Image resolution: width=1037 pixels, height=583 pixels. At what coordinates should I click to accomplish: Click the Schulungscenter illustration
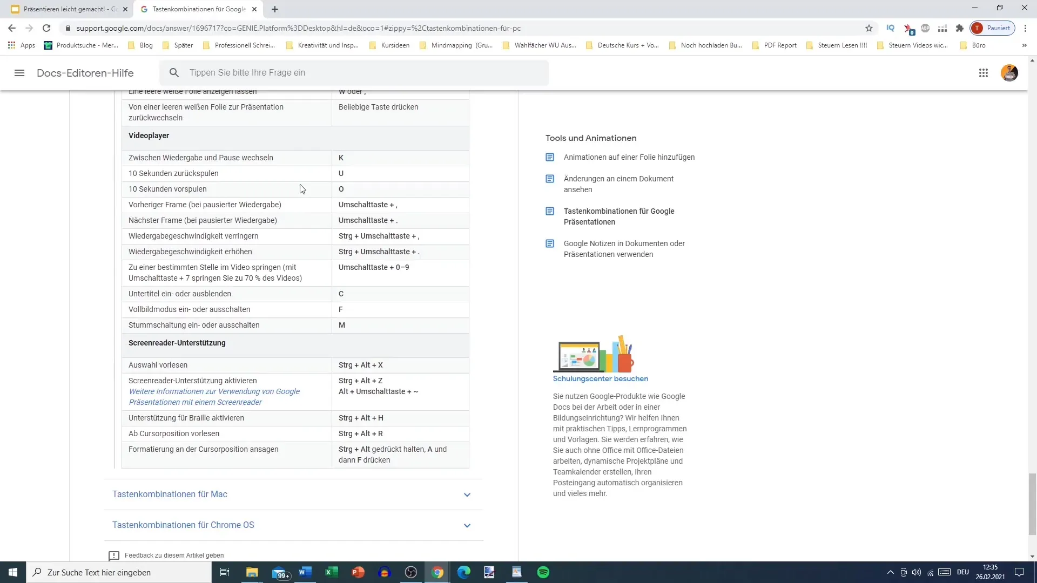pyautogui.click(x=594, y=354)
